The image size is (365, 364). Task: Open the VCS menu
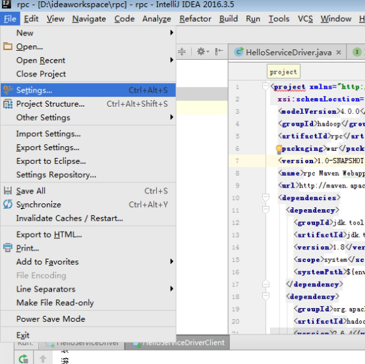(x=305, y=18)
